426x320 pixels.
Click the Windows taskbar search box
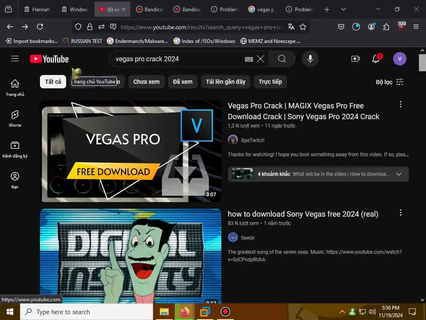(x=87, y=312)
